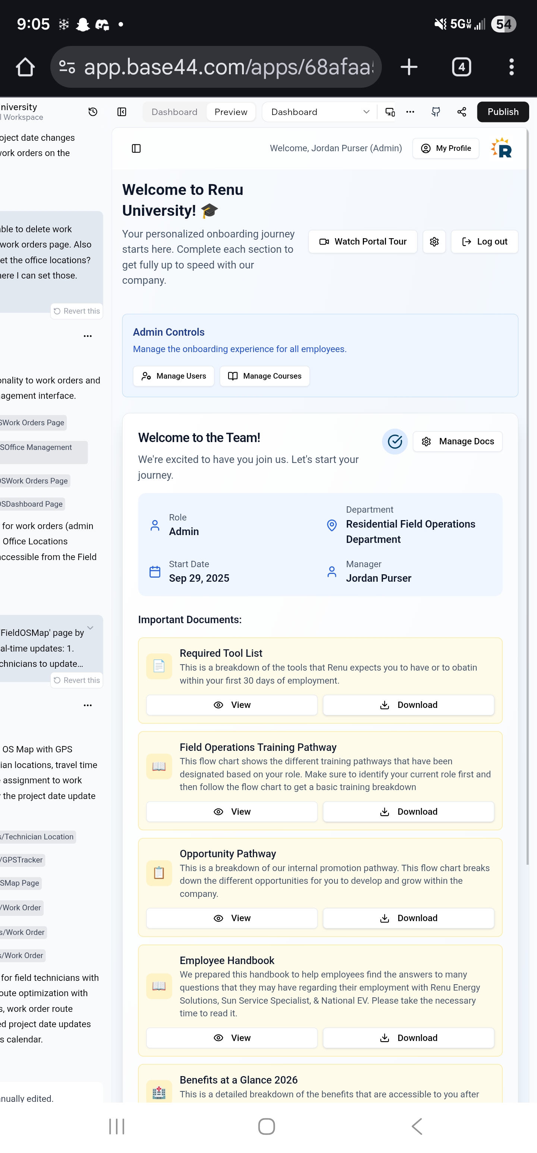The height and width of the screenshot is (1153, 537).
Task: Click the Opportunity Pathway clipboard icon
Action: (x=159, y=873)
